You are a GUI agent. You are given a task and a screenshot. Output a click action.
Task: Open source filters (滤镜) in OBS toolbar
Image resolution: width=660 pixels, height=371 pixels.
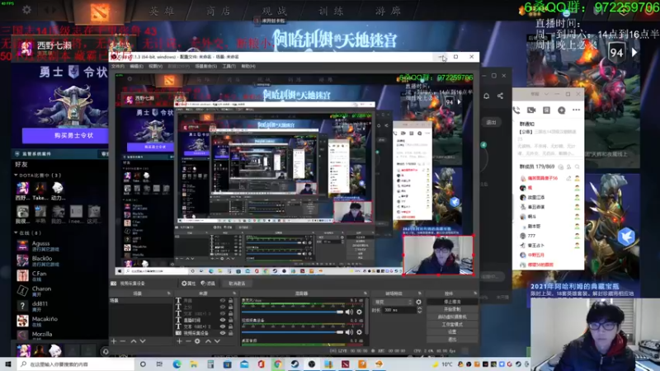(208, 284)
